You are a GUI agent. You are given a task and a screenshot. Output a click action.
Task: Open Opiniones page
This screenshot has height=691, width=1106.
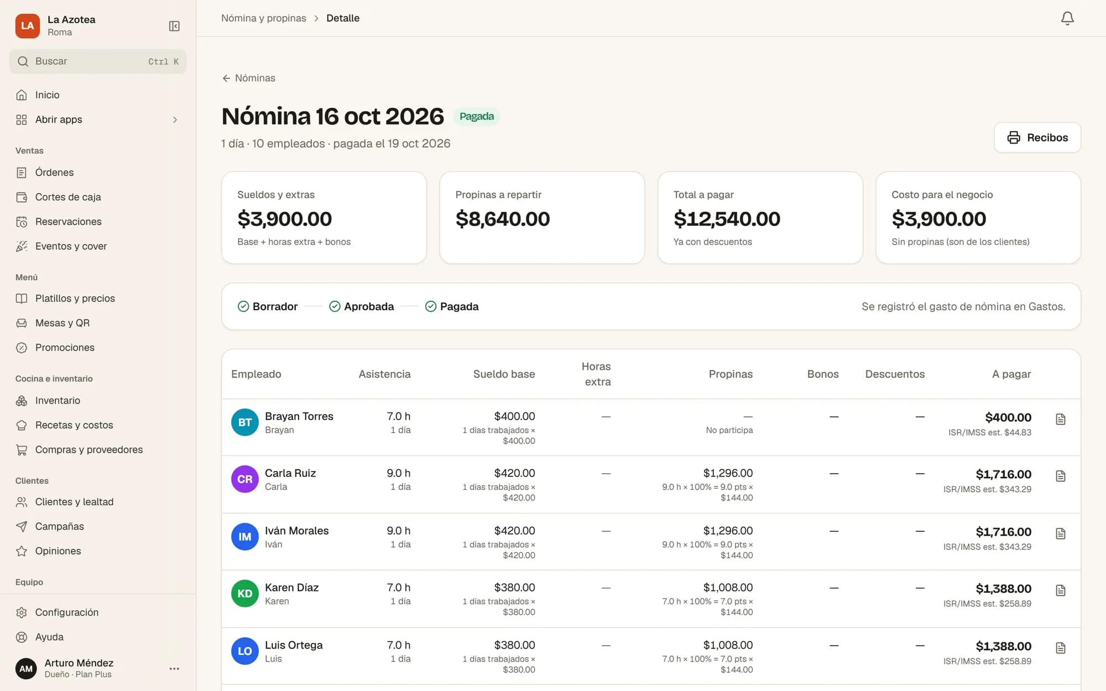98,551
